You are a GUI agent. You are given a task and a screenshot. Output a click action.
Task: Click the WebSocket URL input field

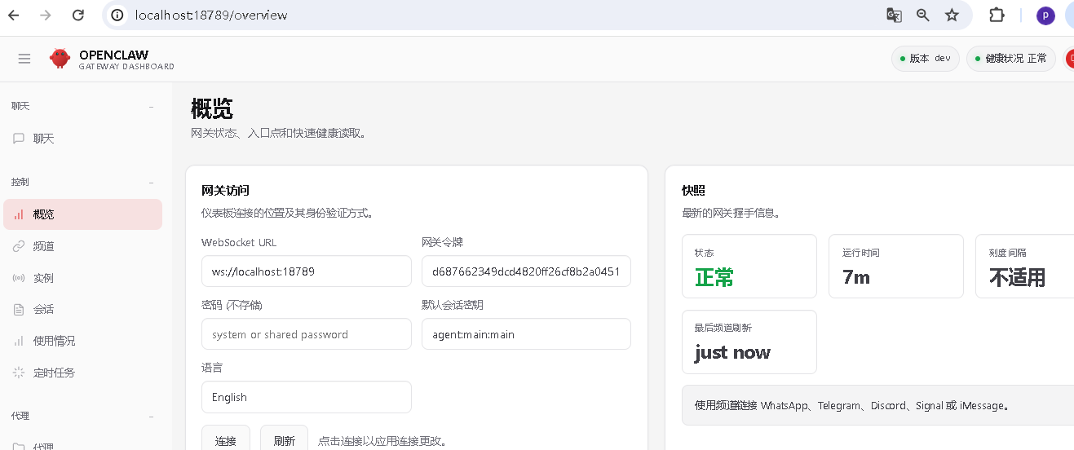[x=306, y=271]
